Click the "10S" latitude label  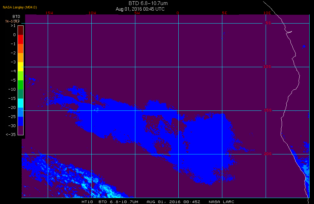point(267,67)
